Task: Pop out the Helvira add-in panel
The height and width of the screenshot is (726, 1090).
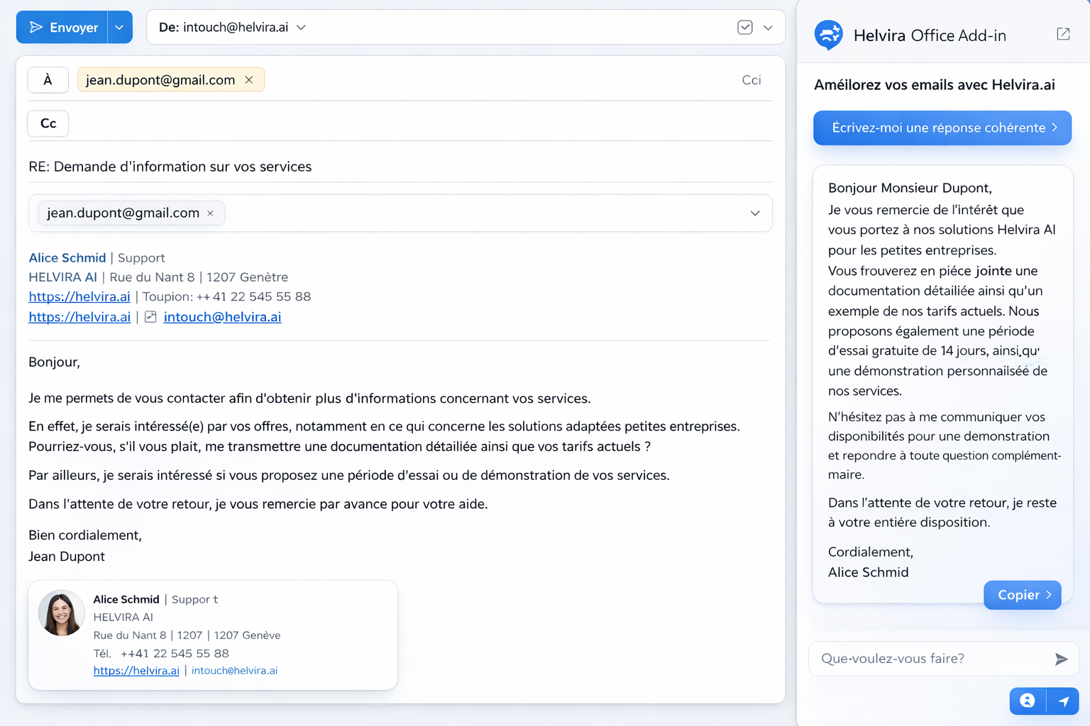Action: 1063,34
